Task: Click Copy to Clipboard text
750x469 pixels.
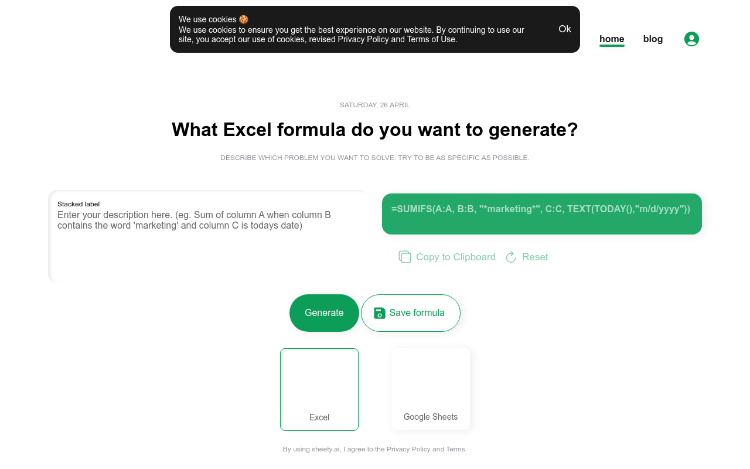Action: click(456, 257)
